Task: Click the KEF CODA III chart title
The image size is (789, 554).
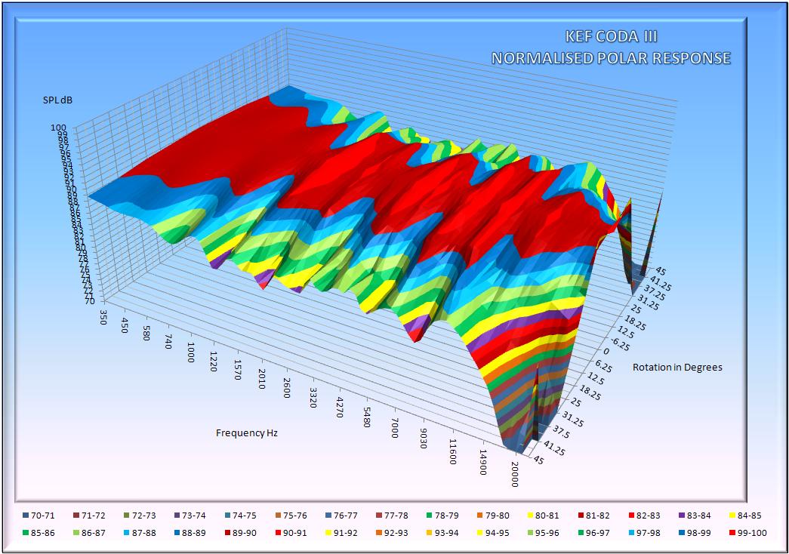Action: pyautogui.click(x=611, y=37)
